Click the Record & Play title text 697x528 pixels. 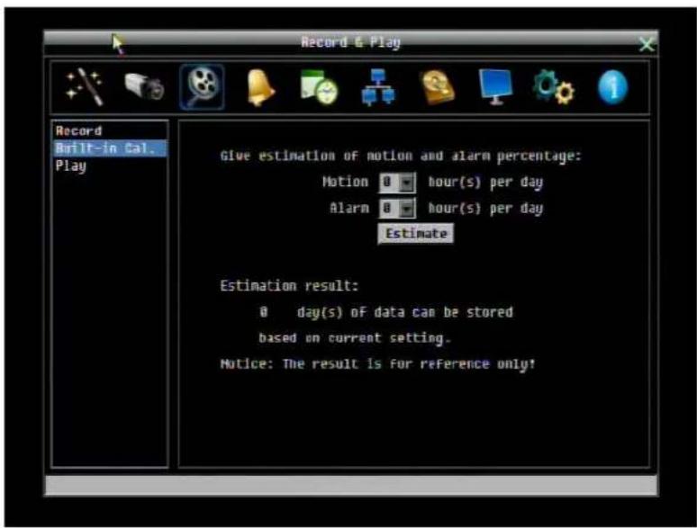pos(350,42)
